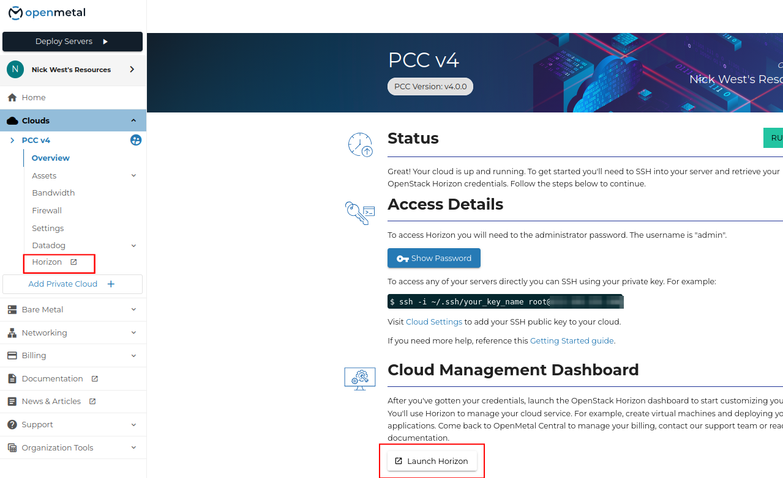The height and width of the screenshot is (478, 783).
Task: Click the Access Details keys icon
Action: tap(360, 213)
